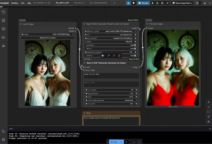Image resolution: width=212 pixels, height=144 pixels.
Task: Expand Run button dropdown chevron
Action: (121, 142)
